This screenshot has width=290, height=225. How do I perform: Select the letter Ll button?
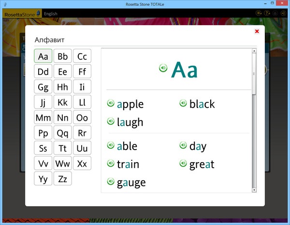(x=82, y=102)
